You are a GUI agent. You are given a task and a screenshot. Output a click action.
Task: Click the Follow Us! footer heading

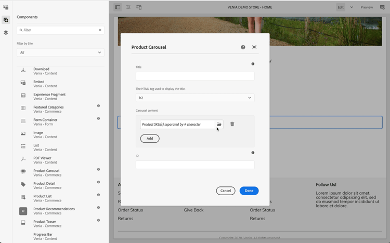click(326, 185)
